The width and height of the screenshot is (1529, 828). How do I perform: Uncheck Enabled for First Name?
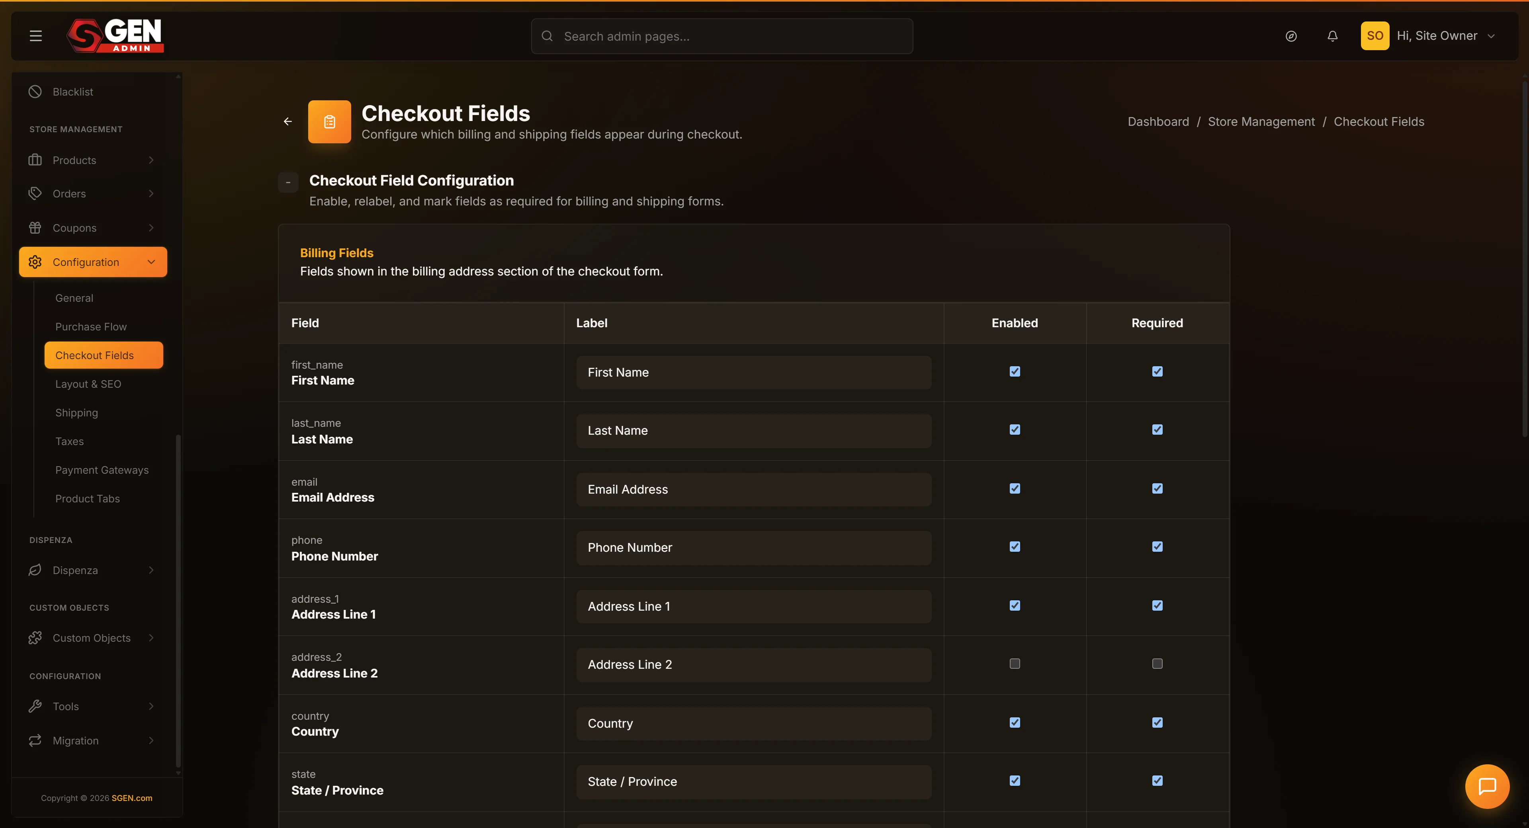click(1015, 371)
